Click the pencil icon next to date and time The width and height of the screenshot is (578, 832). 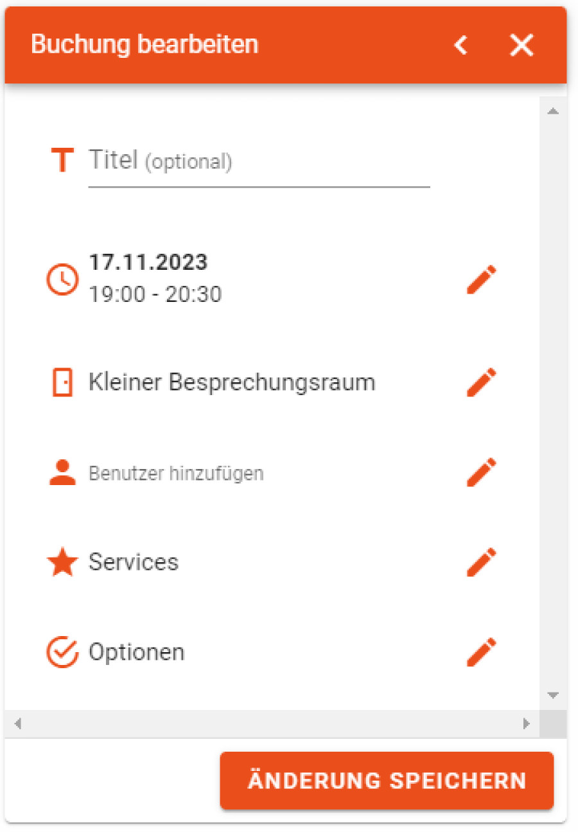pos(482,279)
